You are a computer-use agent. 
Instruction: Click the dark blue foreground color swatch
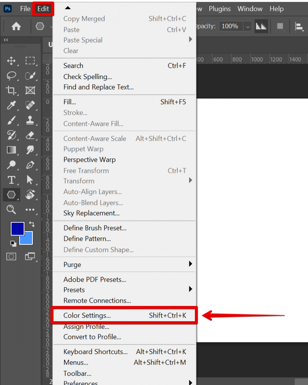[17, 229]
